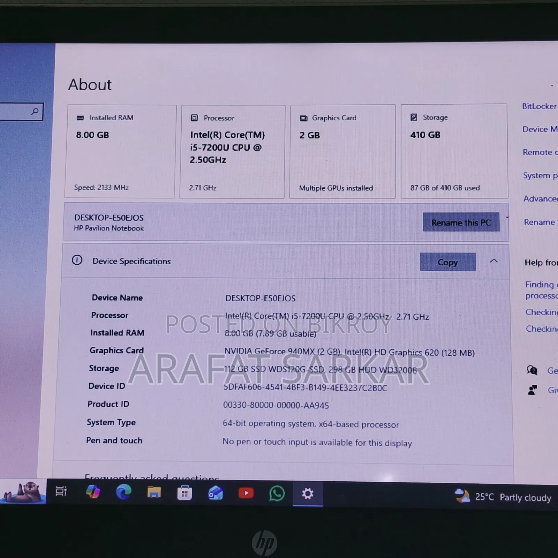This screenshot has width=558, height=558.
Task: Collapse the Device Specifications section
Action: click(x=494, y=261)
